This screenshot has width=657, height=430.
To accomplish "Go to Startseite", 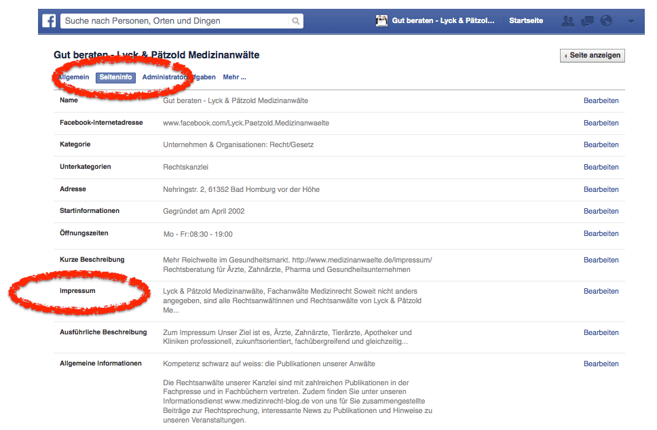I will click(x=526, y=20).
